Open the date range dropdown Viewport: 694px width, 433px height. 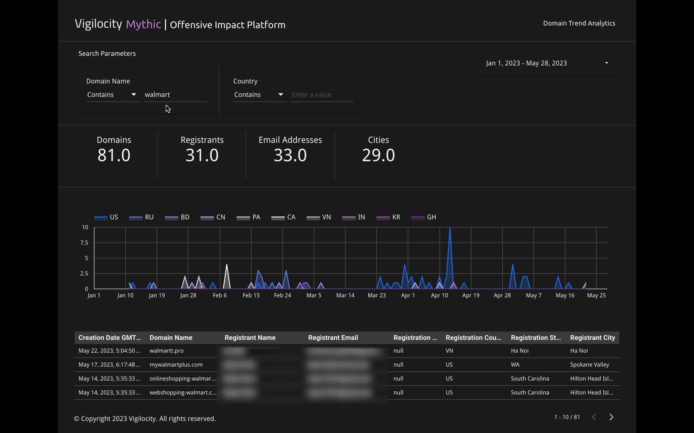[547, 63]
